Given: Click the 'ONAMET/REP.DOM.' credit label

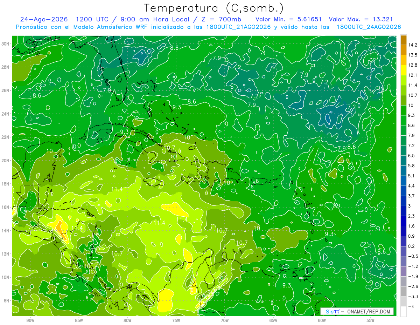Looking at the screenshot, I should (x=370, y=311).
